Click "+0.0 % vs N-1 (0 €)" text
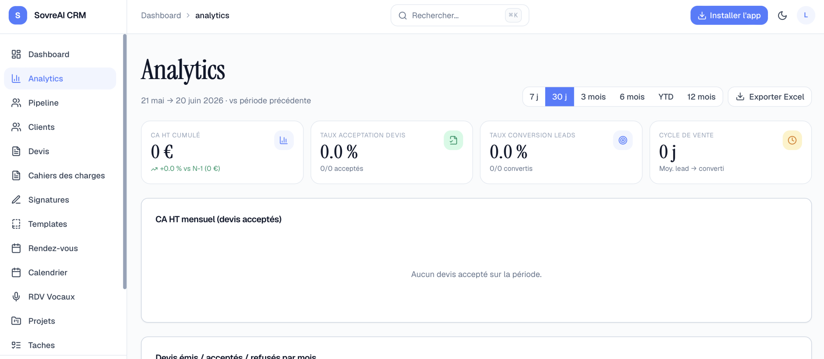The image size is (824, 359). (190, 168)
